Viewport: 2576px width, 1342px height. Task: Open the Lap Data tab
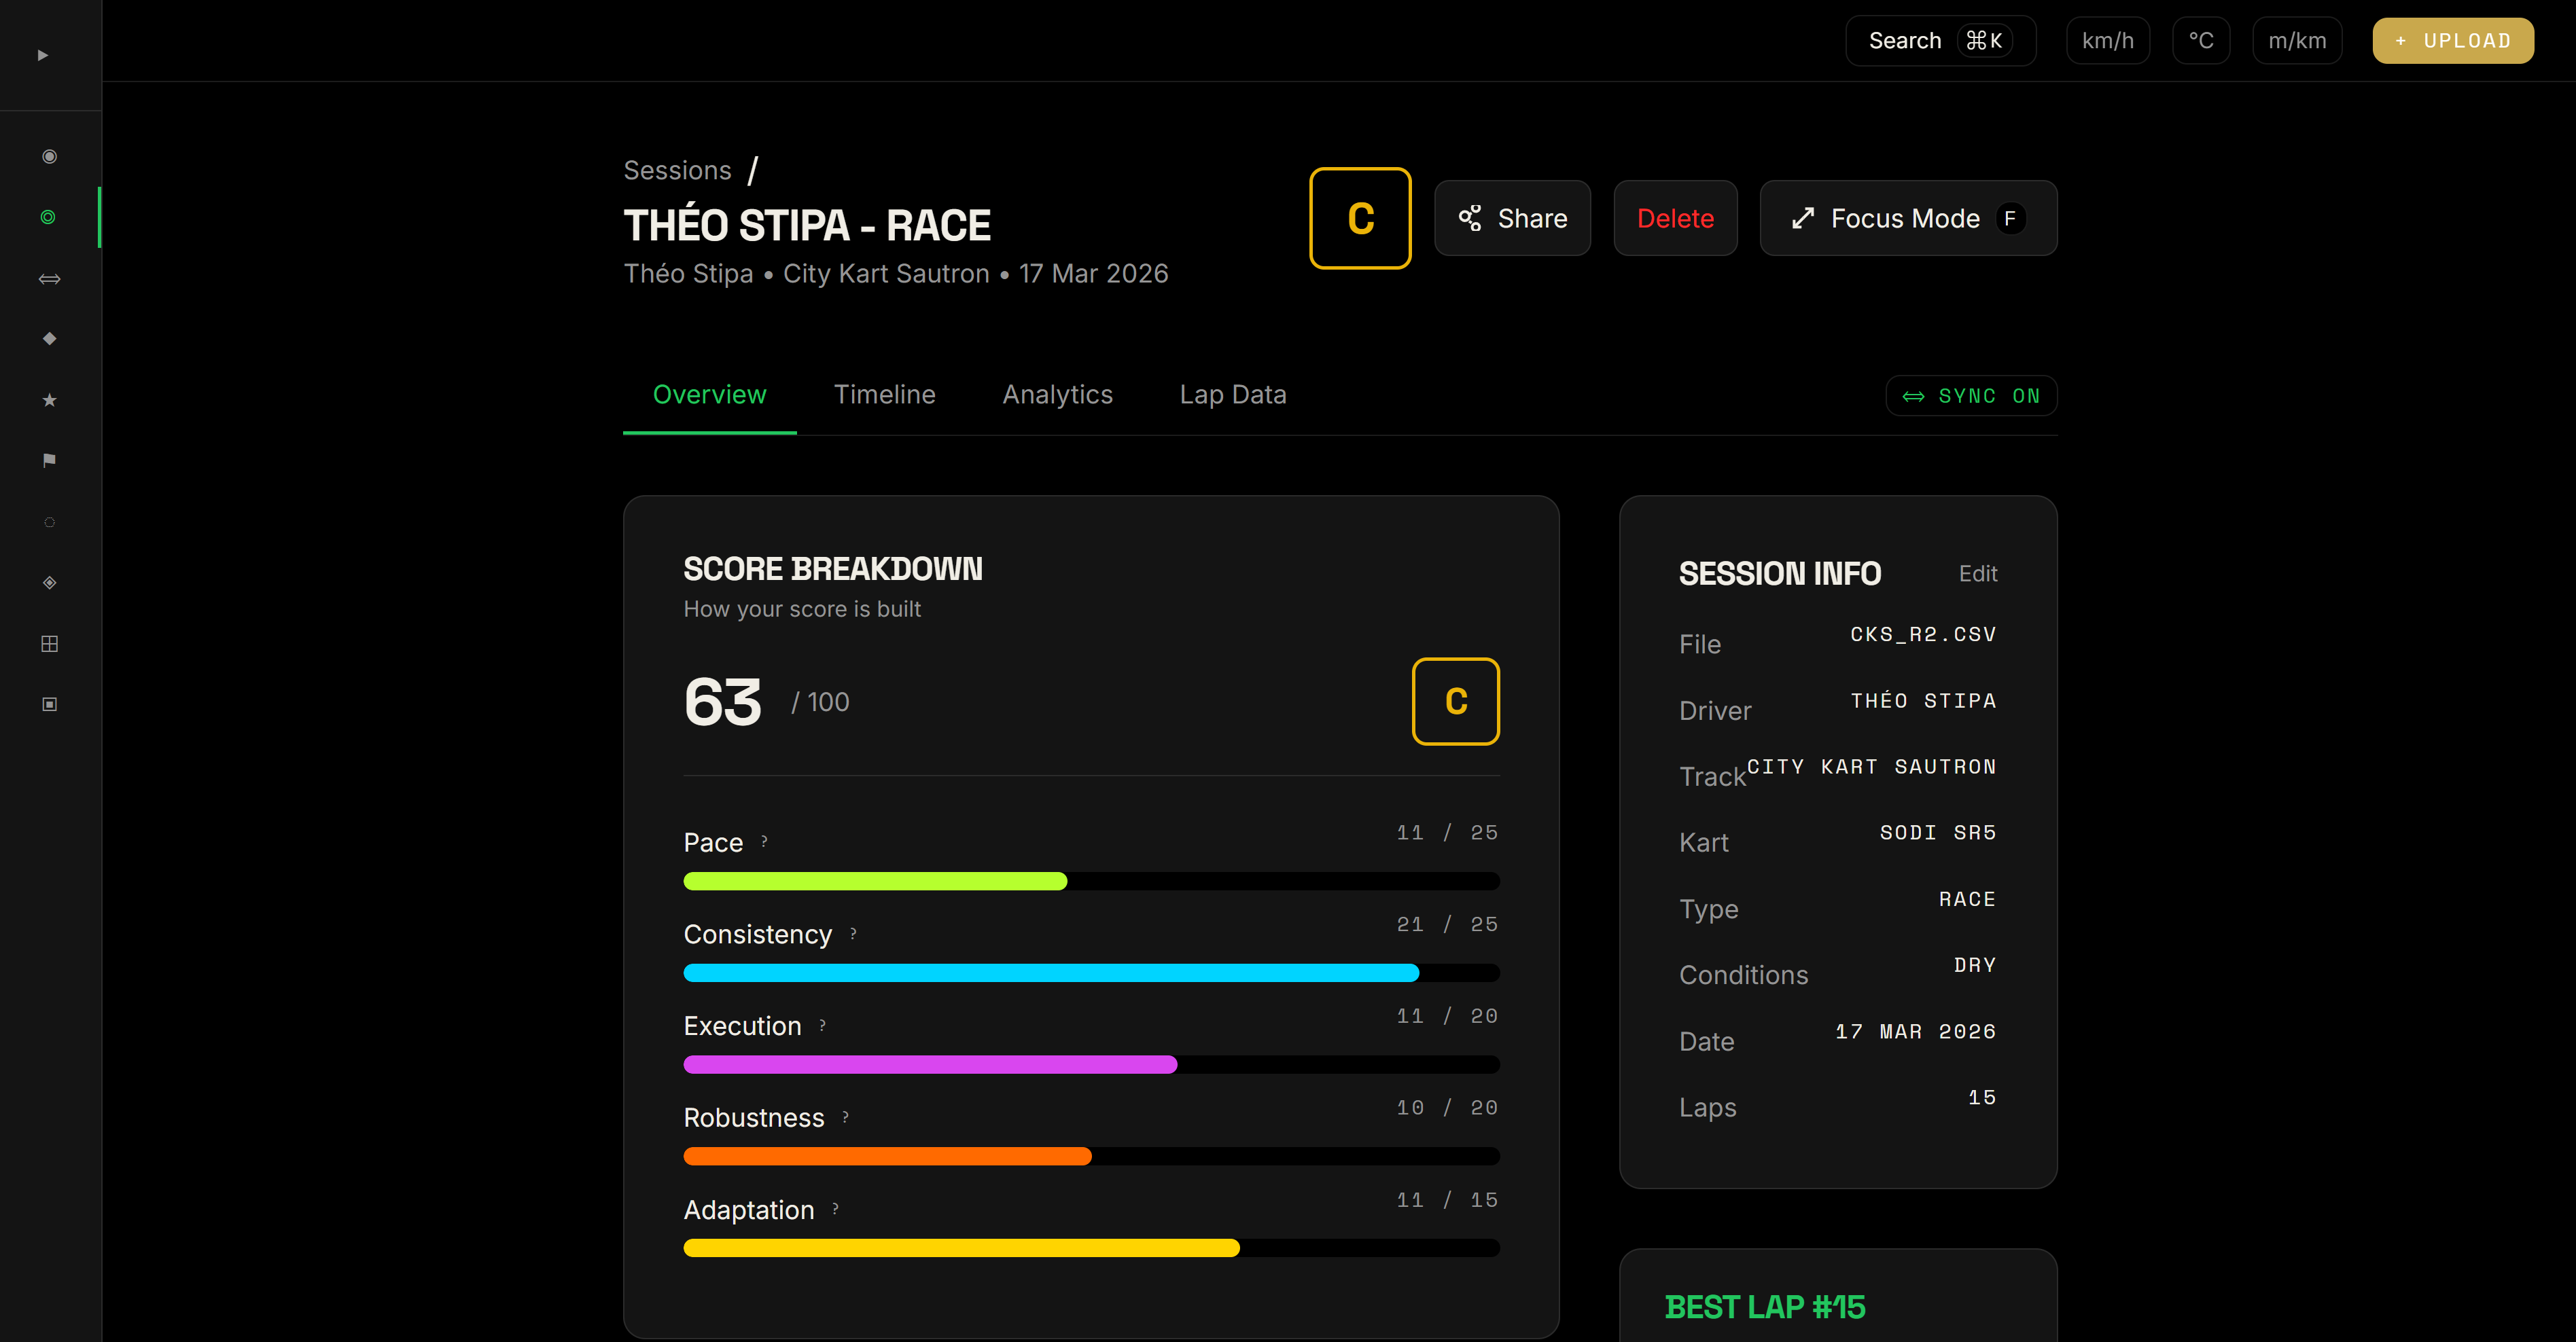[1232, 395]
